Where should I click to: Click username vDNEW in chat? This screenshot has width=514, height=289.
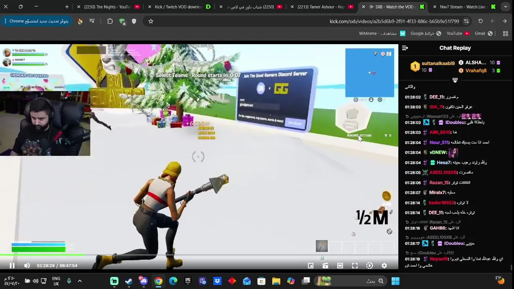point(438,153)
